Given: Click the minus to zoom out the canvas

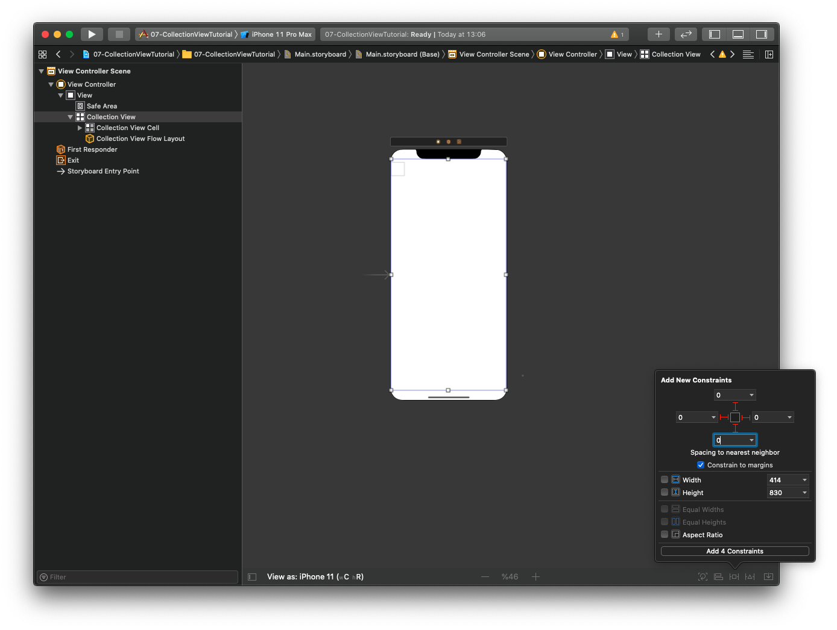Looking at the screenshot, I should (485, 576).
